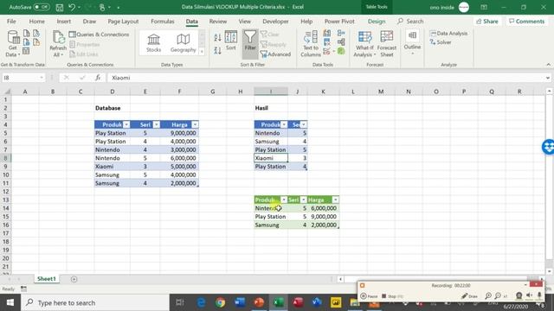Click the Search box in ribbon

tap(410, 21)
